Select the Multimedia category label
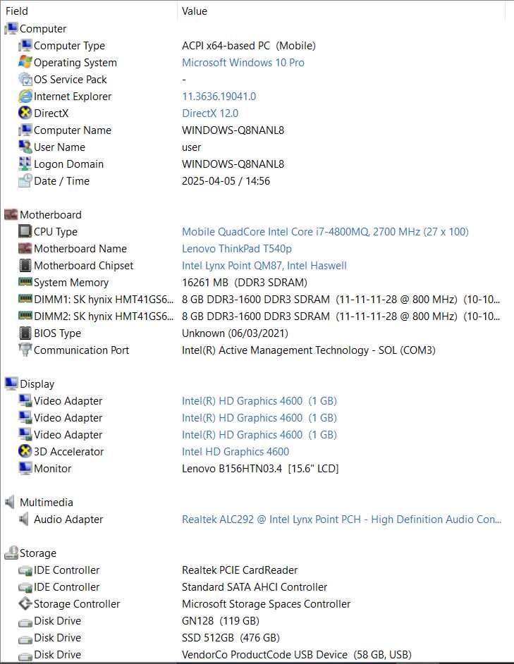This screenshot has width=514, height=664. (x=47, y=503)
